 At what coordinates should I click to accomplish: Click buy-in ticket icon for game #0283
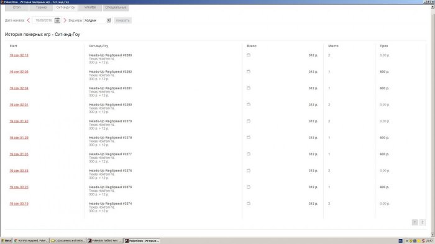tap(249, 55)
